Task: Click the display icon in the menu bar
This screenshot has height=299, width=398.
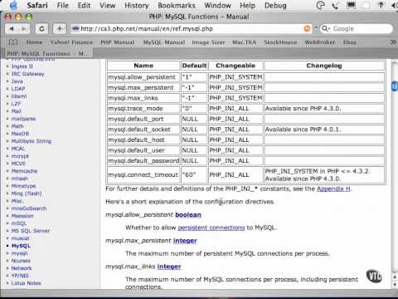Action: tap(351, 5)
